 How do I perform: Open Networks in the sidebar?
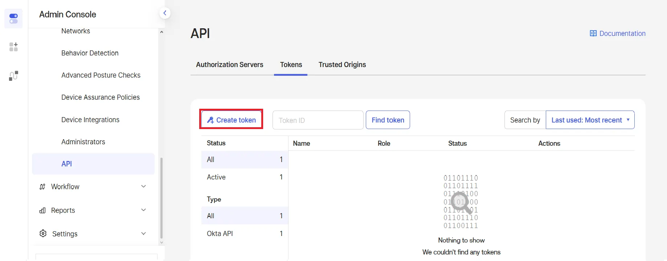tap(75, 31)
